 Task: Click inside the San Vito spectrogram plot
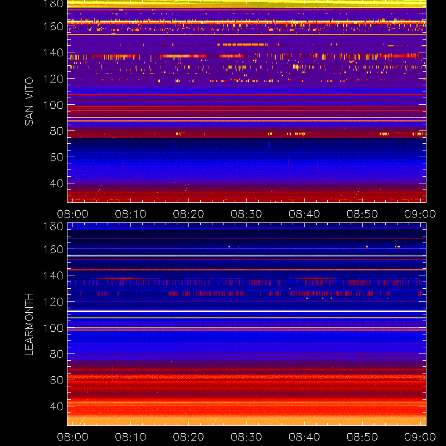[246, 101]
